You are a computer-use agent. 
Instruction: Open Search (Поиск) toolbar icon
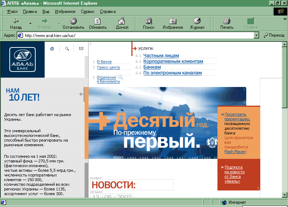[x=148, y=23]
